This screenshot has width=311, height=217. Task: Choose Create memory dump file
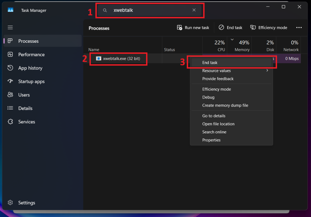point(231,105)
